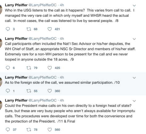Open Larry Pfeiffer's avatar beside the final tweet
Viewport: 146px width, 134px height.
click(x=1, y=104)
